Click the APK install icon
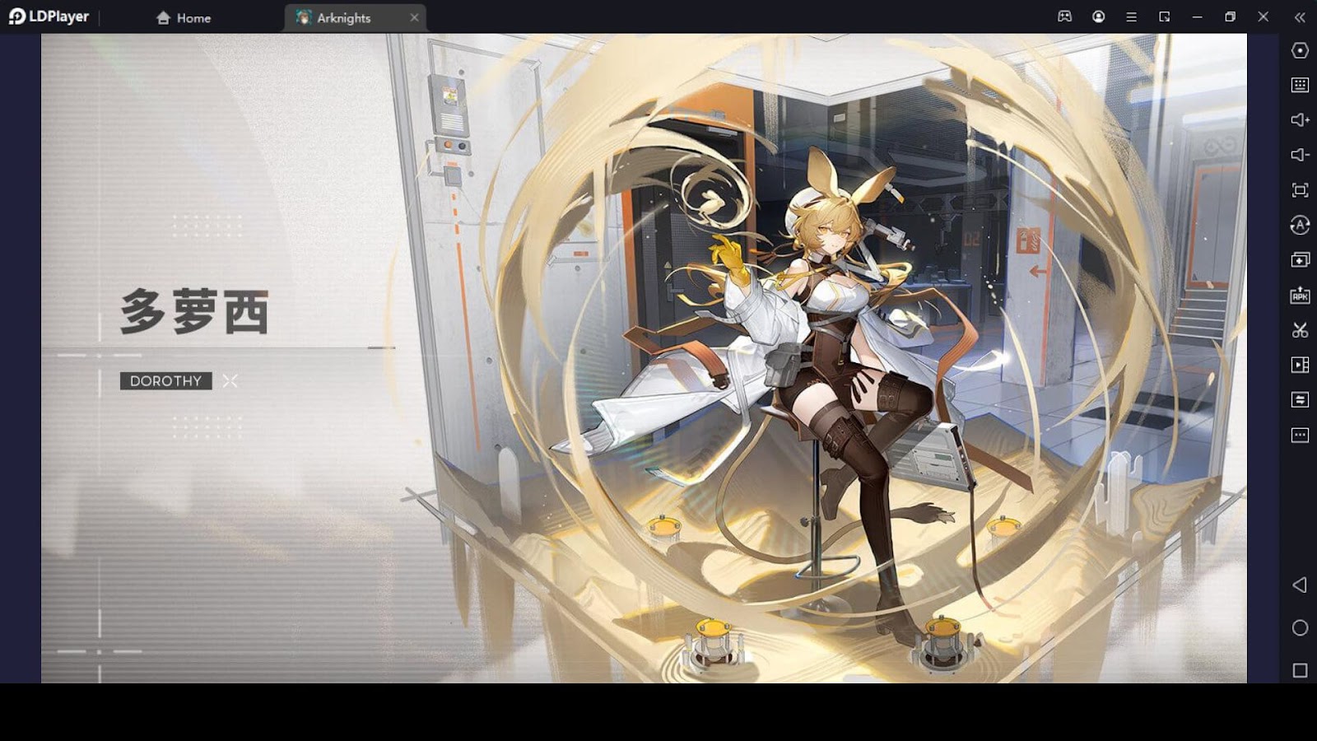This screenshot has height=741, width=1317. coord(1300,296)
